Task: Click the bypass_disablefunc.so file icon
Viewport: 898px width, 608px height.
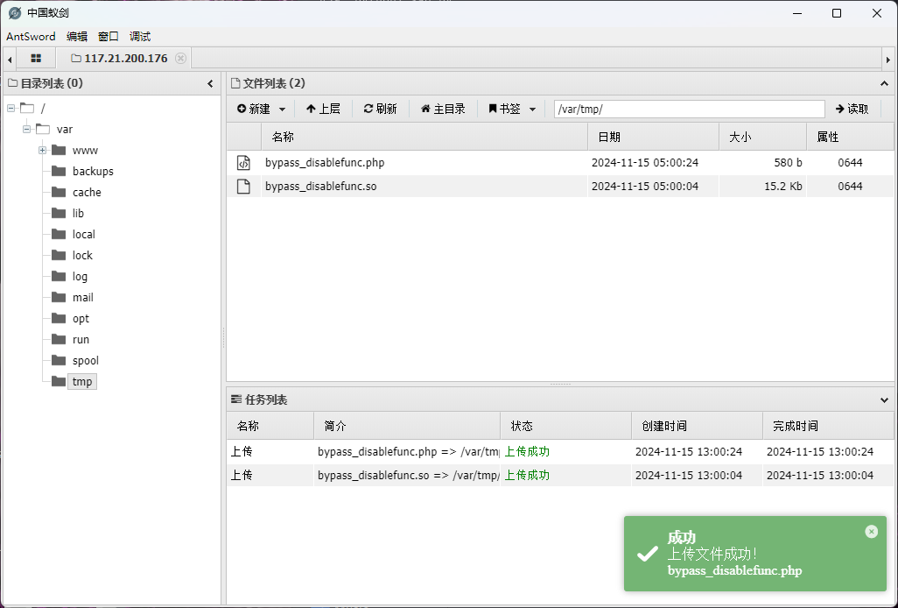Action: (244, 186)
